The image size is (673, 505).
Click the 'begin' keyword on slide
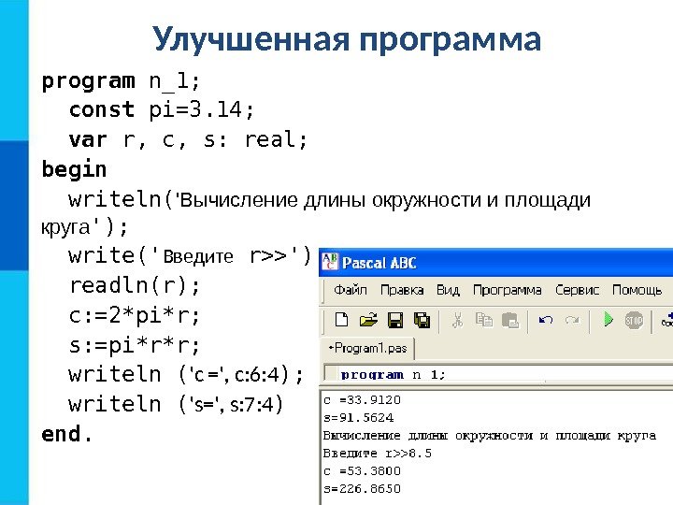[74, 169]
